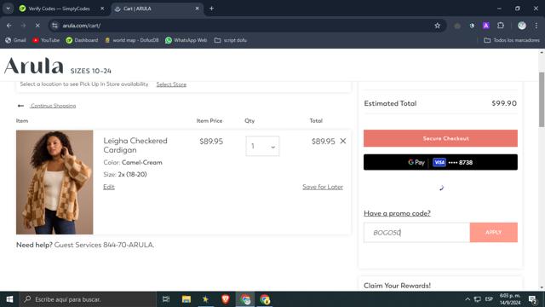Viewport: 545px width, 307px height.
Task: Click the page vertical scrollbar
Action: click(x=542, y=100)
